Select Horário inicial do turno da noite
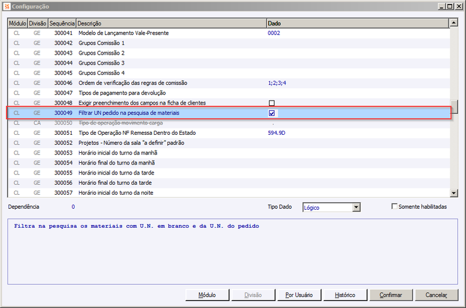This screenshot has width=466, height=308. click(228, 193)
